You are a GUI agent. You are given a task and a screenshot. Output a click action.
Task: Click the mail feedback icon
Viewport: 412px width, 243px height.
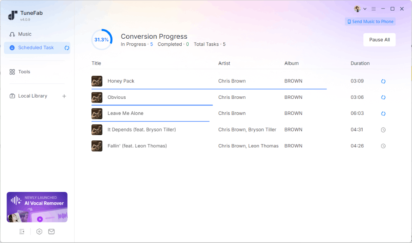51,231
